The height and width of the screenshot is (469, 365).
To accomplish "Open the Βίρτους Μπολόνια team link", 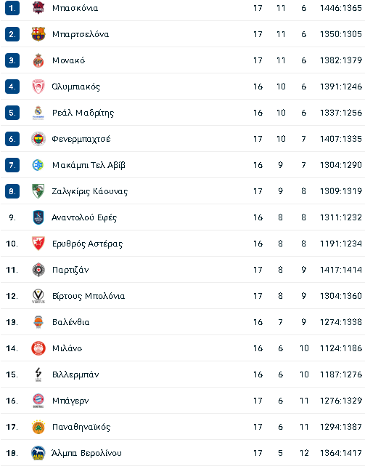I will pyautogui.click(x=89, y=296).
